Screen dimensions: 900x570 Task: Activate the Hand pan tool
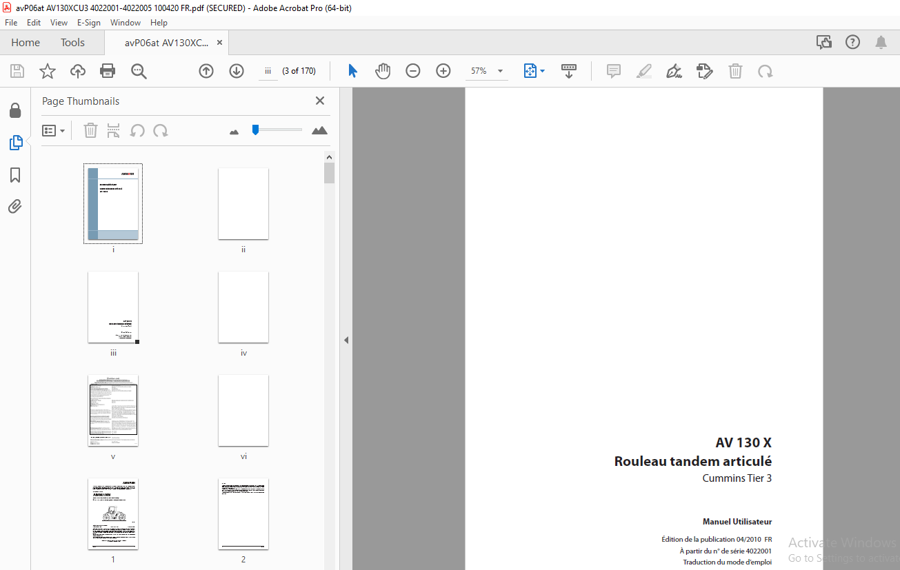(383, 71)
